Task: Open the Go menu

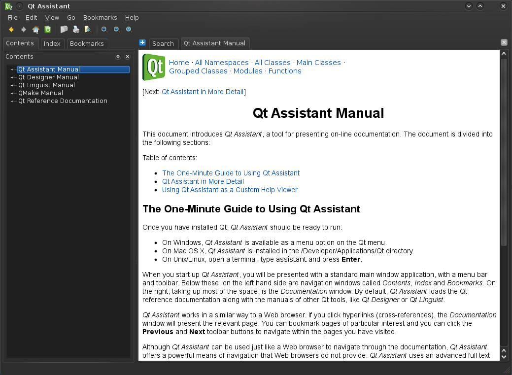Action: coord(71,18)
